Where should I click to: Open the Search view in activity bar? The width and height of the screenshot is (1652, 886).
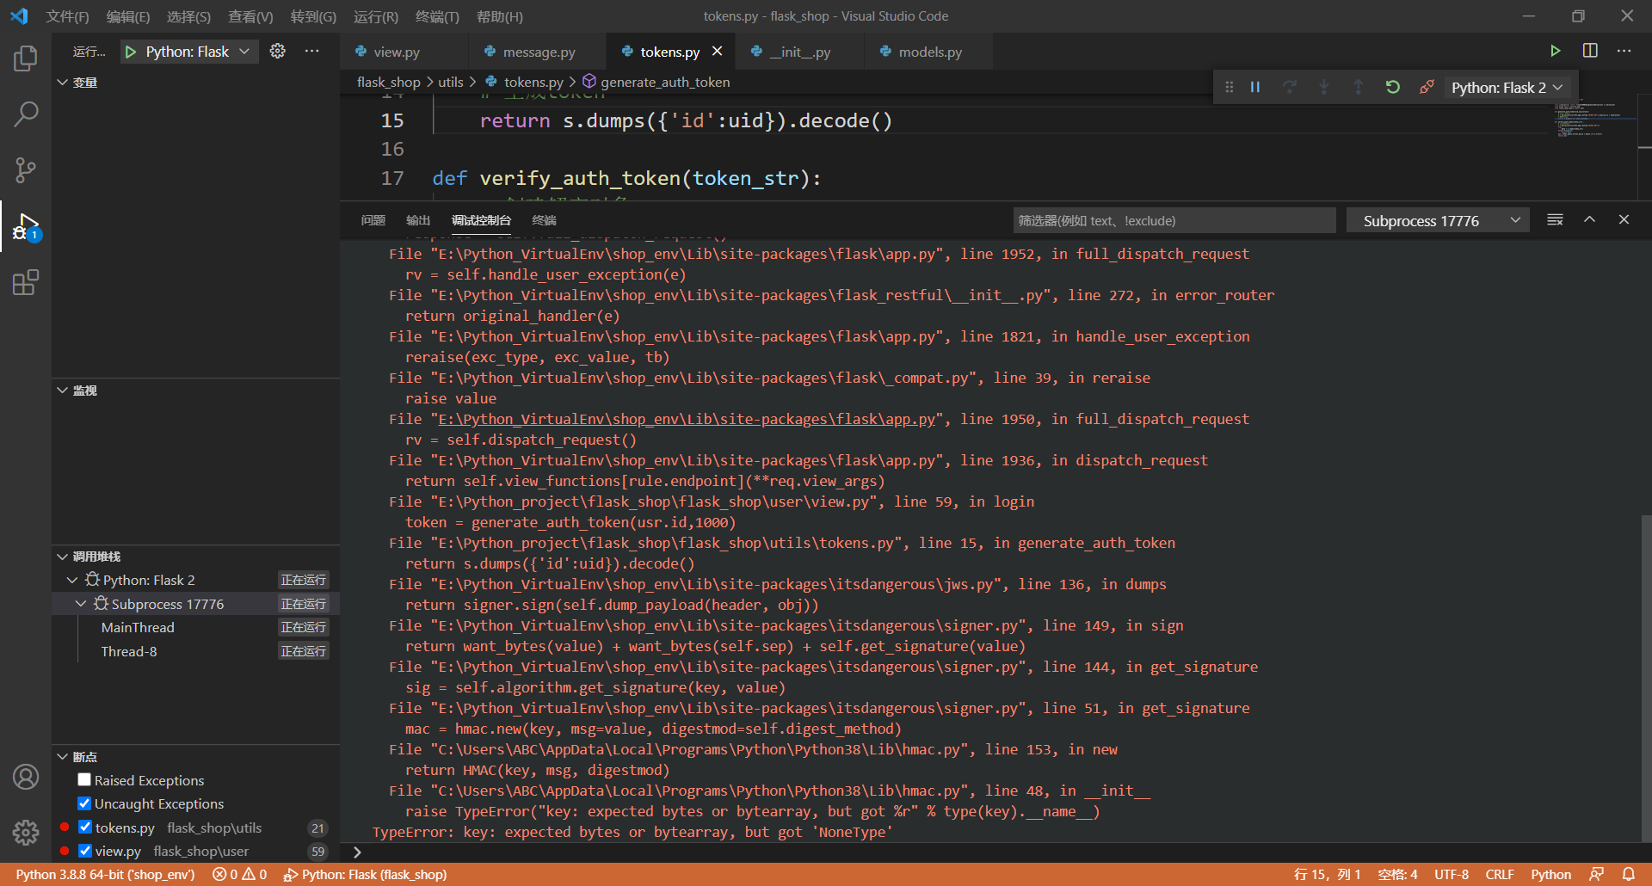pyautogui.click(x=26, y=114)
